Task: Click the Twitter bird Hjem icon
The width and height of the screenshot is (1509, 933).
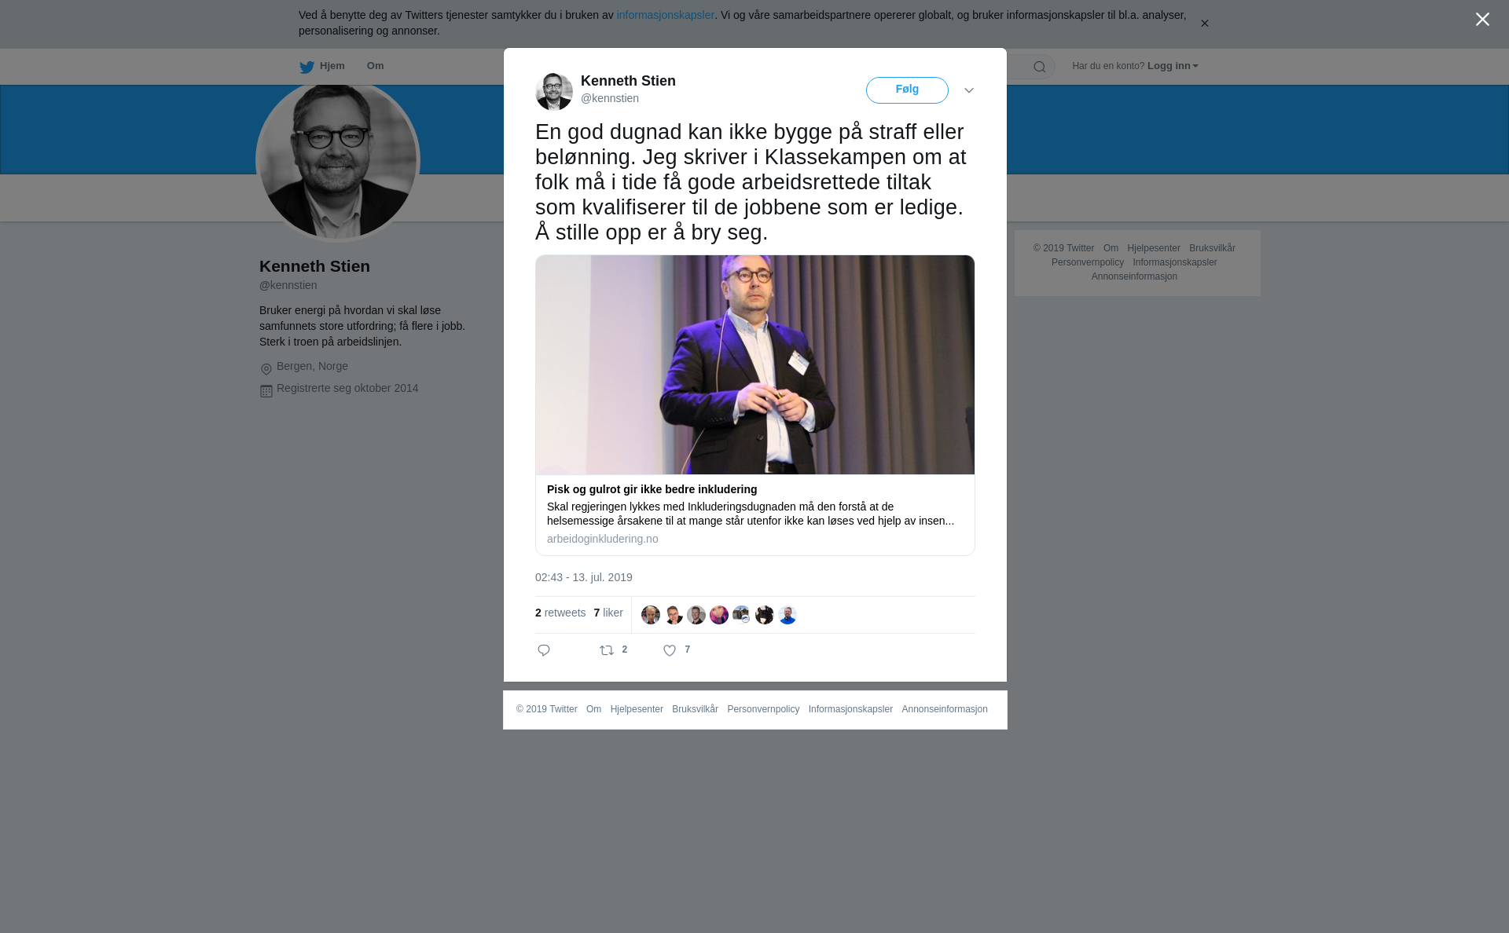Action: [307, 67]
